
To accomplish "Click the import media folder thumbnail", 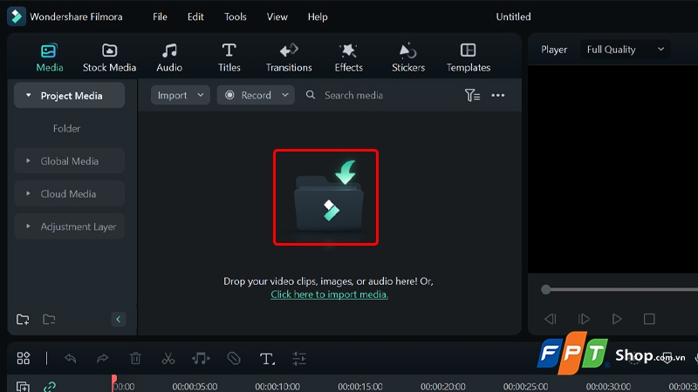I will (325, 198).
